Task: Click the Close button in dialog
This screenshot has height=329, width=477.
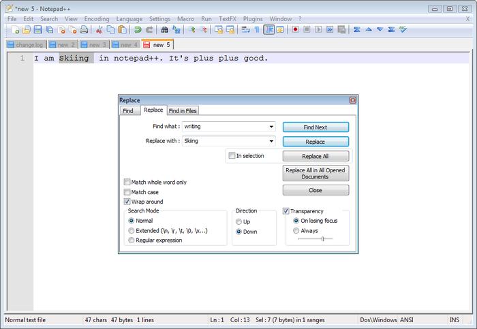Action: (x=316, y=190)
